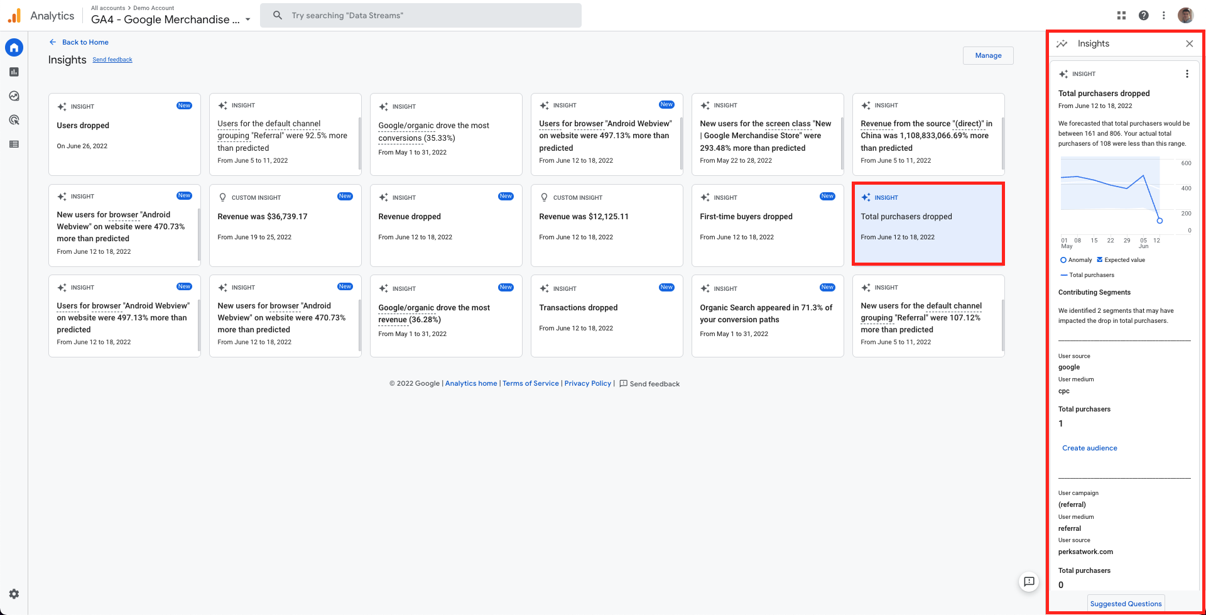Click the "cpc" user medium value
Viewport: 1206px width, 615px height.
coord(1063,391)
